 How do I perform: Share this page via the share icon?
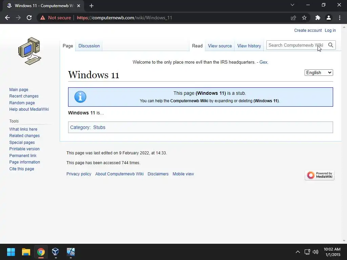pyautogui.click(x=293, y=18)
